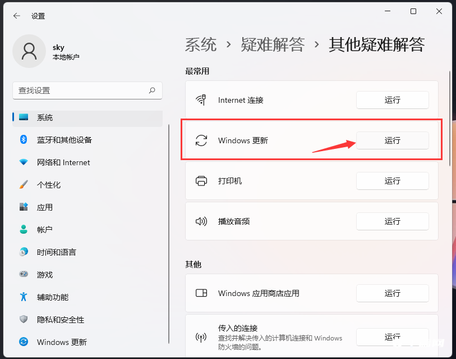
Task: Run the 打印机 troubleshooter
Action: pos(392,181)
